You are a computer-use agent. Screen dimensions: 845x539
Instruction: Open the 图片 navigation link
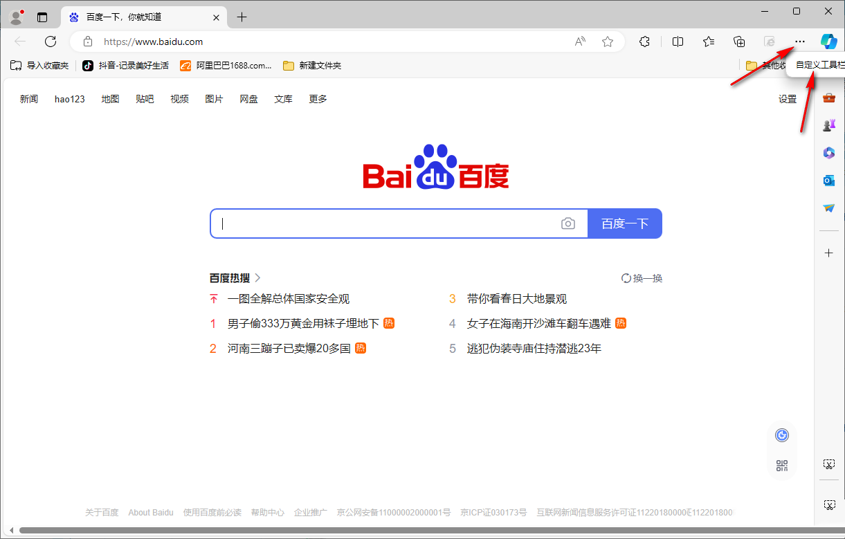(x=214, y=99)
